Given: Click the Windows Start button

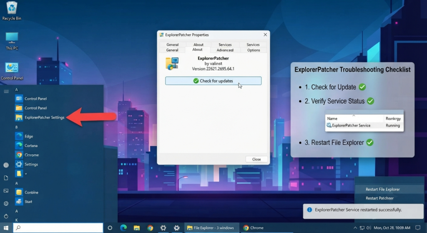Looking at the screenshot, I should 6,228.
